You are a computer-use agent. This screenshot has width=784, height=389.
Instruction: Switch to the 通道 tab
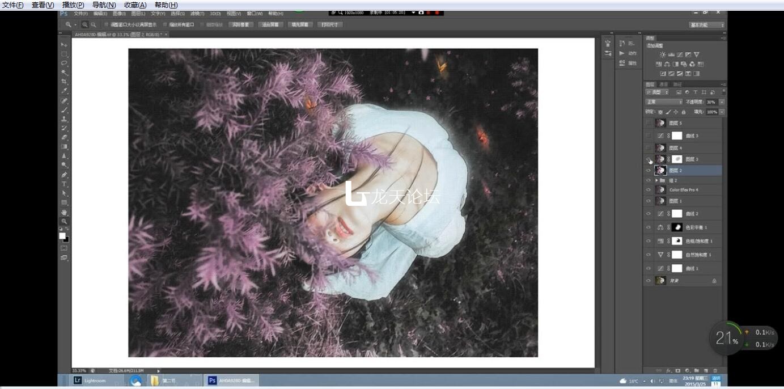click(663, 84)
